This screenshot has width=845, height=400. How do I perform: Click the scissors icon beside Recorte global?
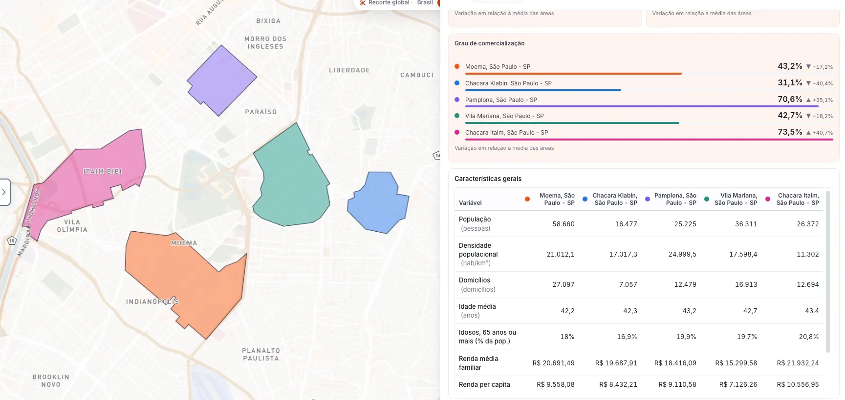click(x=363, y=3)
